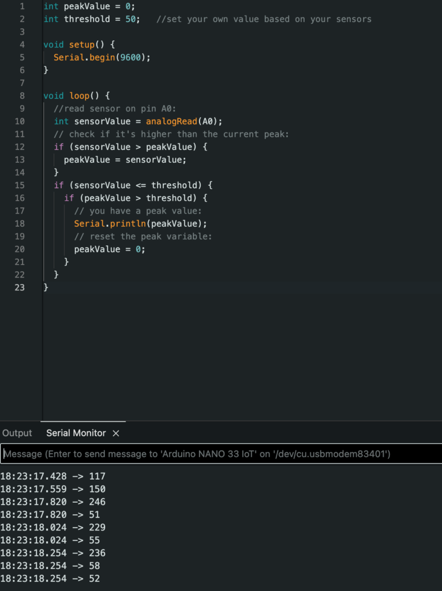Click the "set your own value" comment
Image resolution: width=442 pixels, height=591 pixels.
264,19
